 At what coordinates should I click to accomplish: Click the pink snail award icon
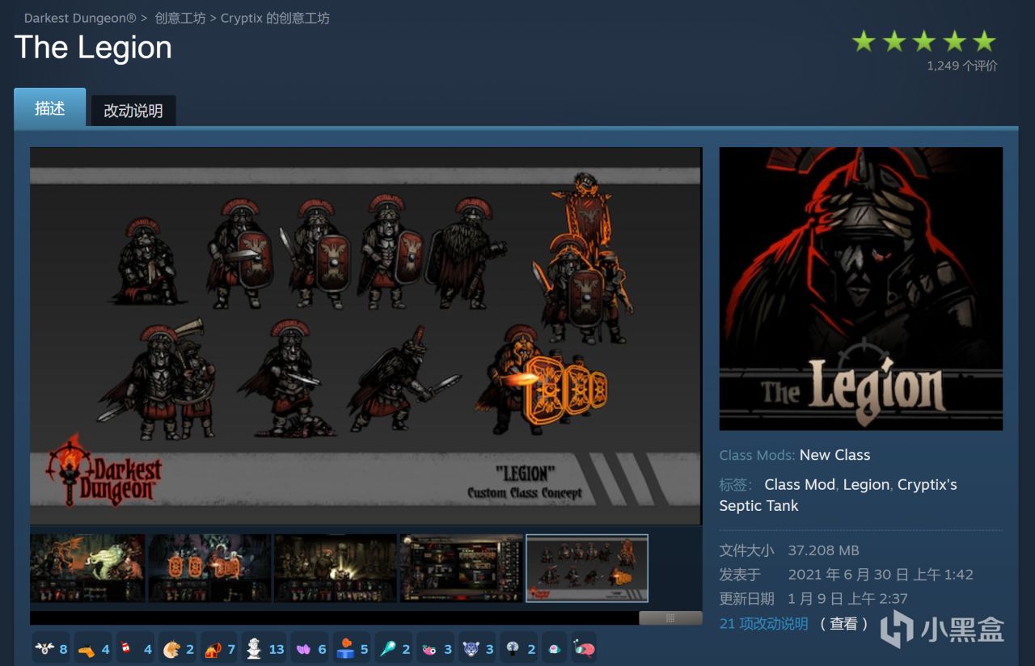coord(583,648)
